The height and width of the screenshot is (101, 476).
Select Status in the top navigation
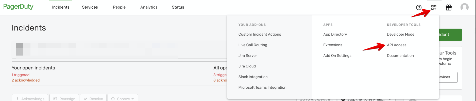[178, 7]
